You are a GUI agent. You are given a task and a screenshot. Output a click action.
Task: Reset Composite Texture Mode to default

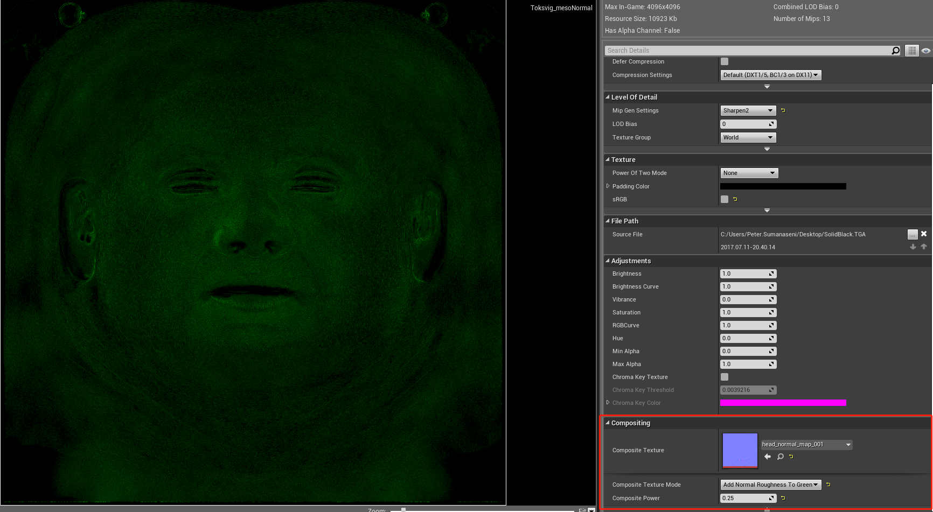pos(828,485)
